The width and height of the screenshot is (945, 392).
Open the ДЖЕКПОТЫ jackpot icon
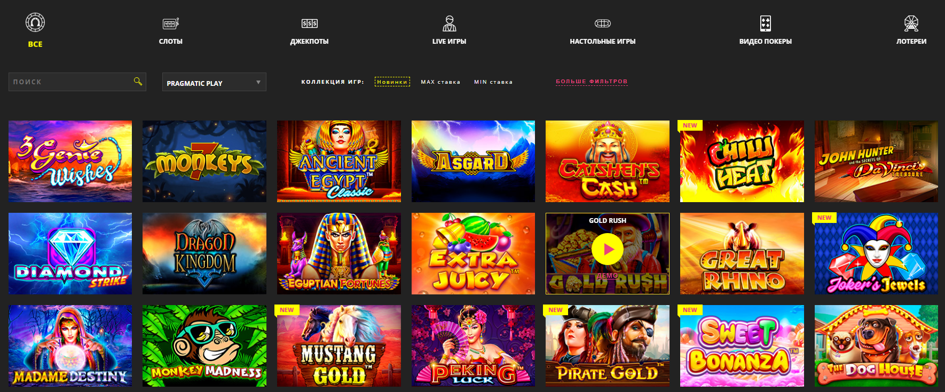tap(310, 23)
